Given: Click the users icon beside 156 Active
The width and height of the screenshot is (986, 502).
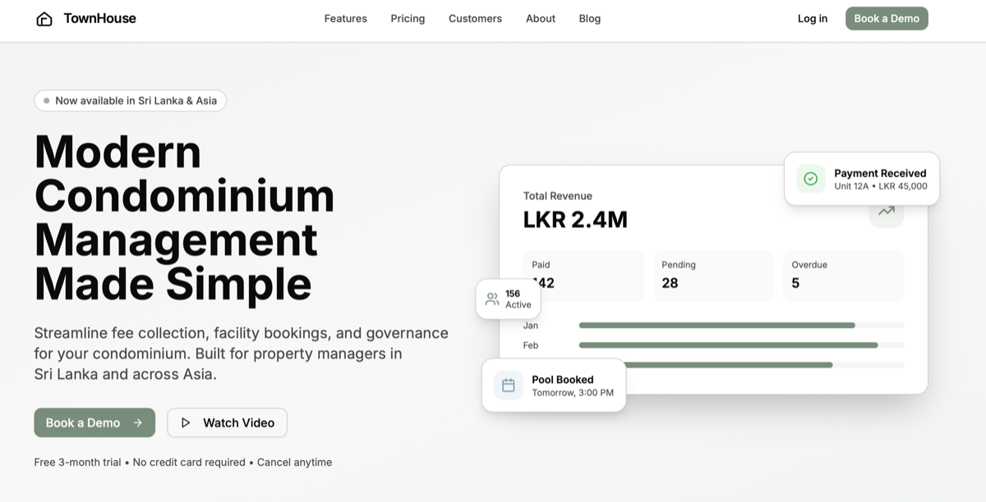Looking at the screenshot, I should (492, 299).
